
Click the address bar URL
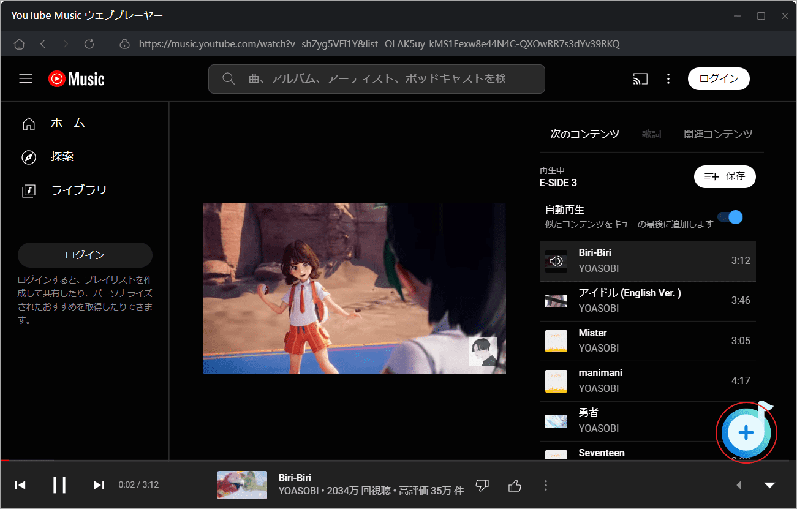(x=379, y=44)
